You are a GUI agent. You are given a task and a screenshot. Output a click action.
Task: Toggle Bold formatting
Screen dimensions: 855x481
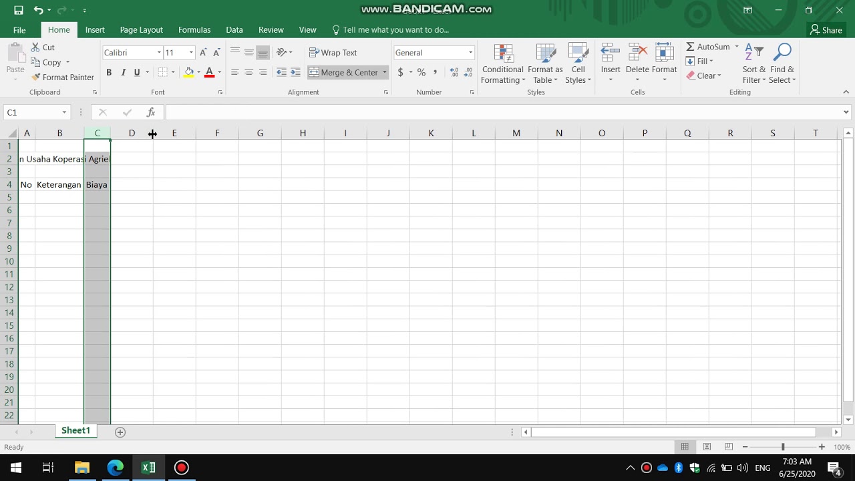click(x=109, y=72)
